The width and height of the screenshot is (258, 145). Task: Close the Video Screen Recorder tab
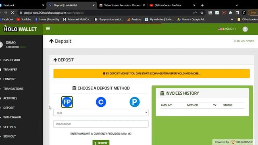click(x=144, y=5)
